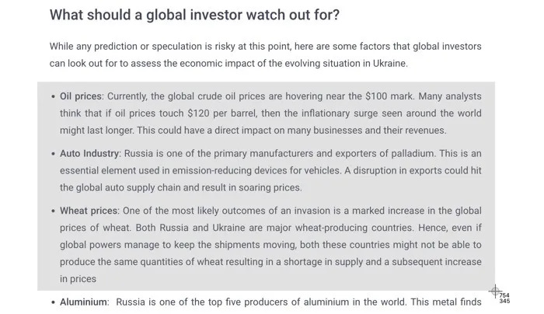Click the bullet dot before "Wheat prices"
This screenshot has width=544, height=314.
coord(53,211)
